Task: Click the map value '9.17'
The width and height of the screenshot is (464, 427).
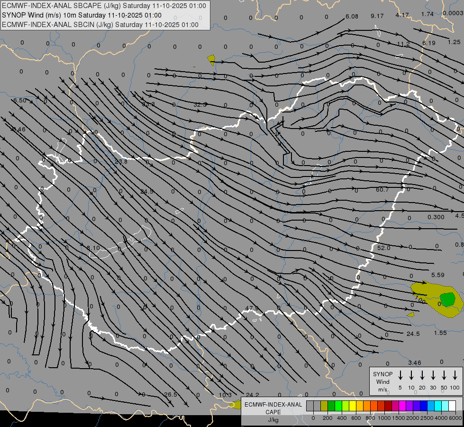Action: (377, 16)
